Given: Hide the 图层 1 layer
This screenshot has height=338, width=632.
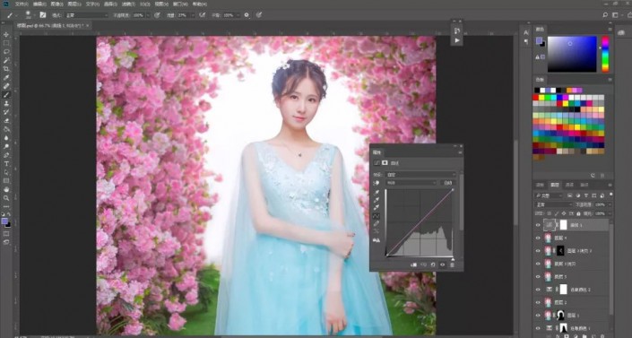Looking at the screenshot, I should point(538,315).
